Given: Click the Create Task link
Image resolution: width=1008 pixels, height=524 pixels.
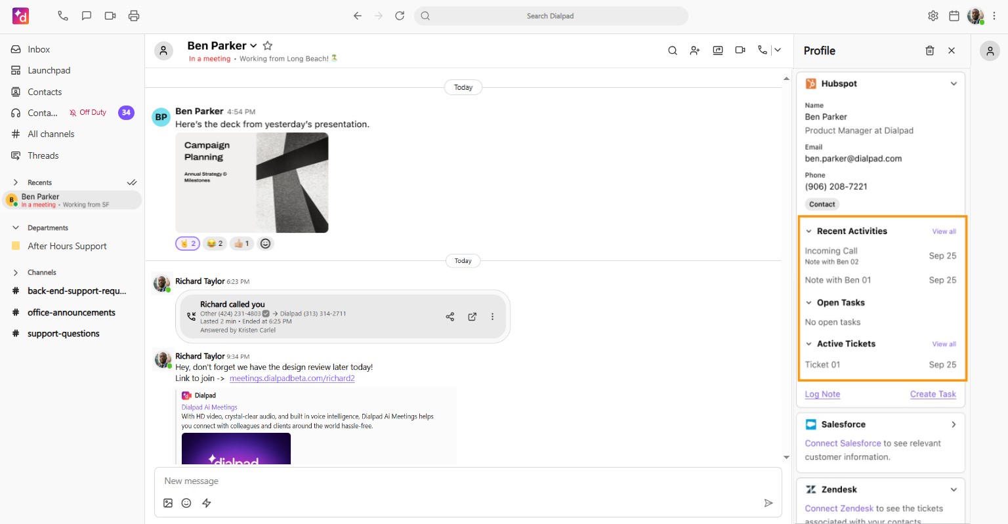Looking at the screenshot, I should click(x=933, y=394).
